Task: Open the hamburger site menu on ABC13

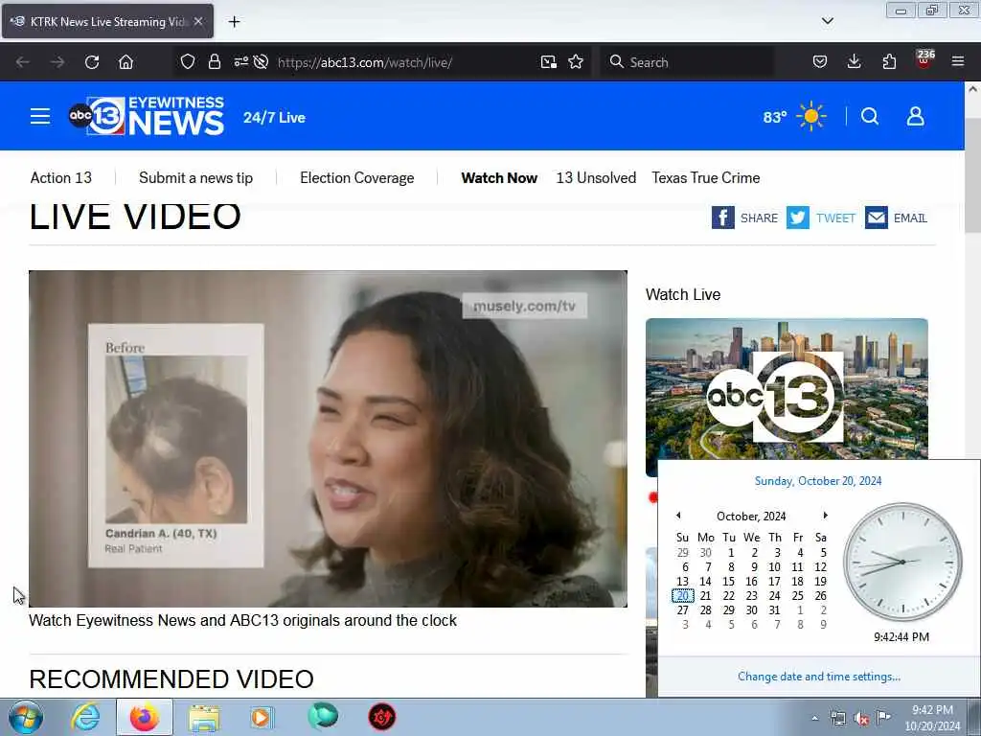Action: pyautogui.click(x=40, y=116)
